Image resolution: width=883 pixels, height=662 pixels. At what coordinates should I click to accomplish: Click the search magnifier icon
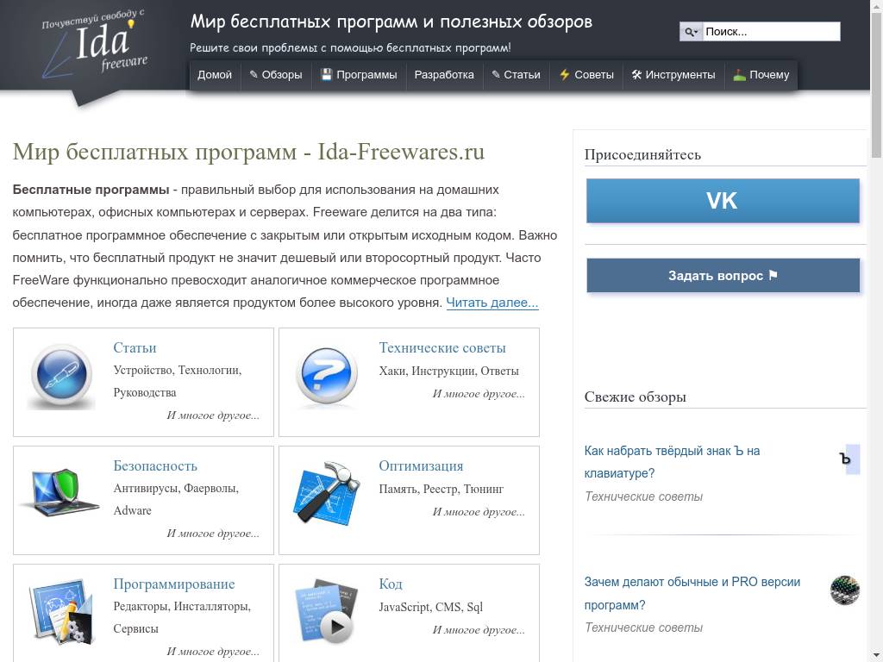691,31
